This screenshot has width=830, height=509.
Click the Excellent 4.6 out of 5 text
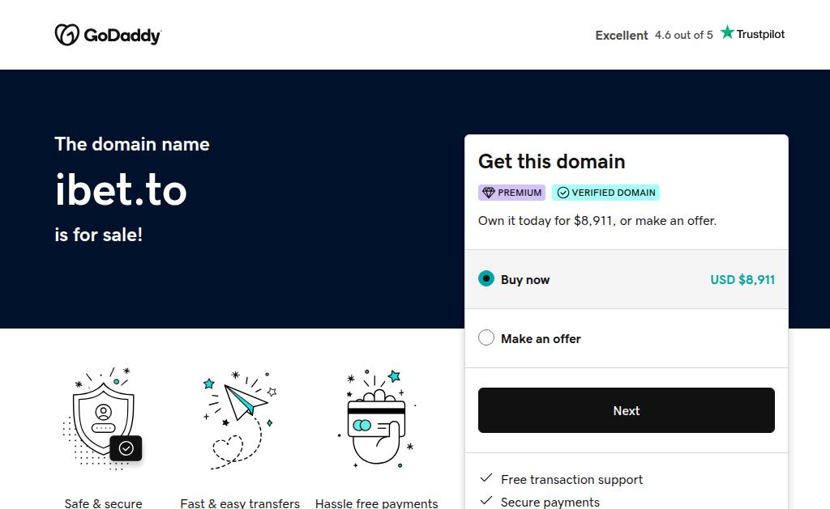[x=654, y=35]
